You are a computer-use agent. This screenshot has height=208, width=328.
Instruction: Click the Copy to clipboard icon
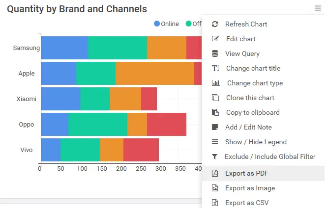coord(215,112)
